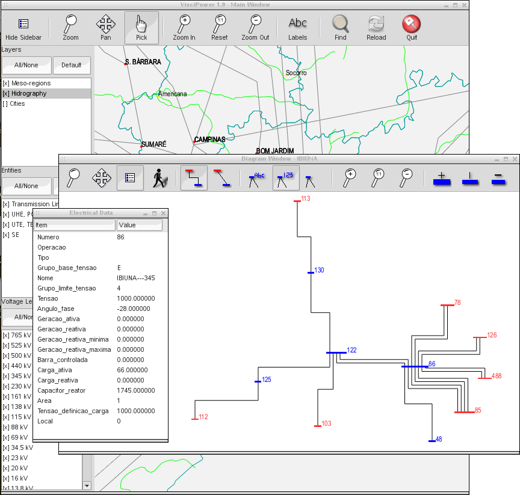This screenshot has width=520, height=495.
Task: Select bus 48 in the diagram
Action: 432,441
